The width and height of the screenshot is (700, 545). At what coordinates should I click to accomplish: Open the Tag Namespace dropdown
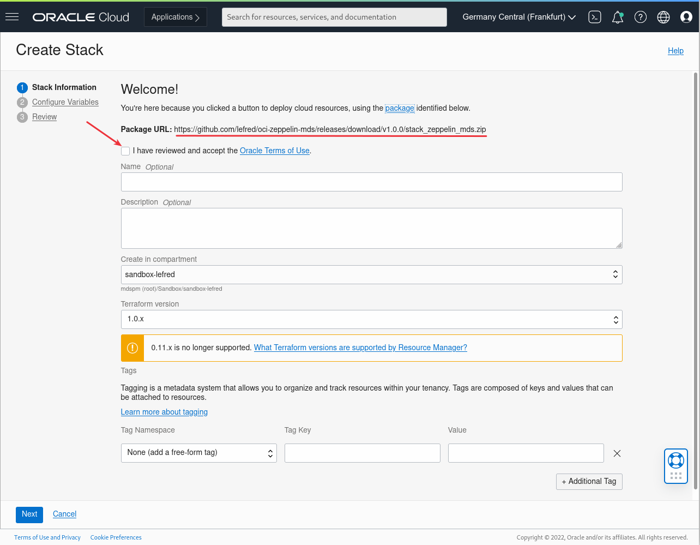(x=198, y=453)
